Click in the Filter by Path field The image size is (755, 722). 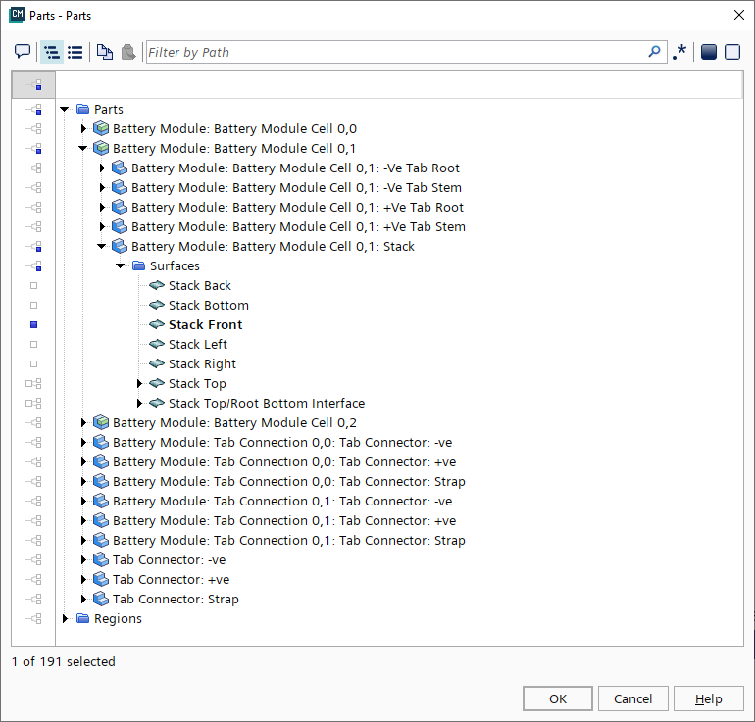tap(392, 52)
